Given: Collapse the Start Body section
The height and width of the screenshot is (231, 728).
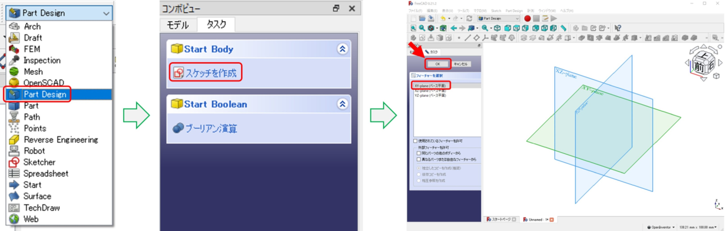Looking at the screenshot, I should coord(343,49).
